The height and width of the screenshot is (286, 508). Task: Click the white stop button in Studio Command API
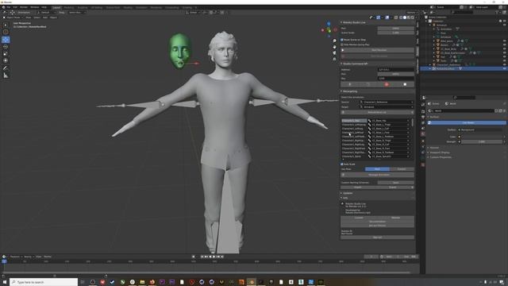pyautogui.click(x=405, y=84)
